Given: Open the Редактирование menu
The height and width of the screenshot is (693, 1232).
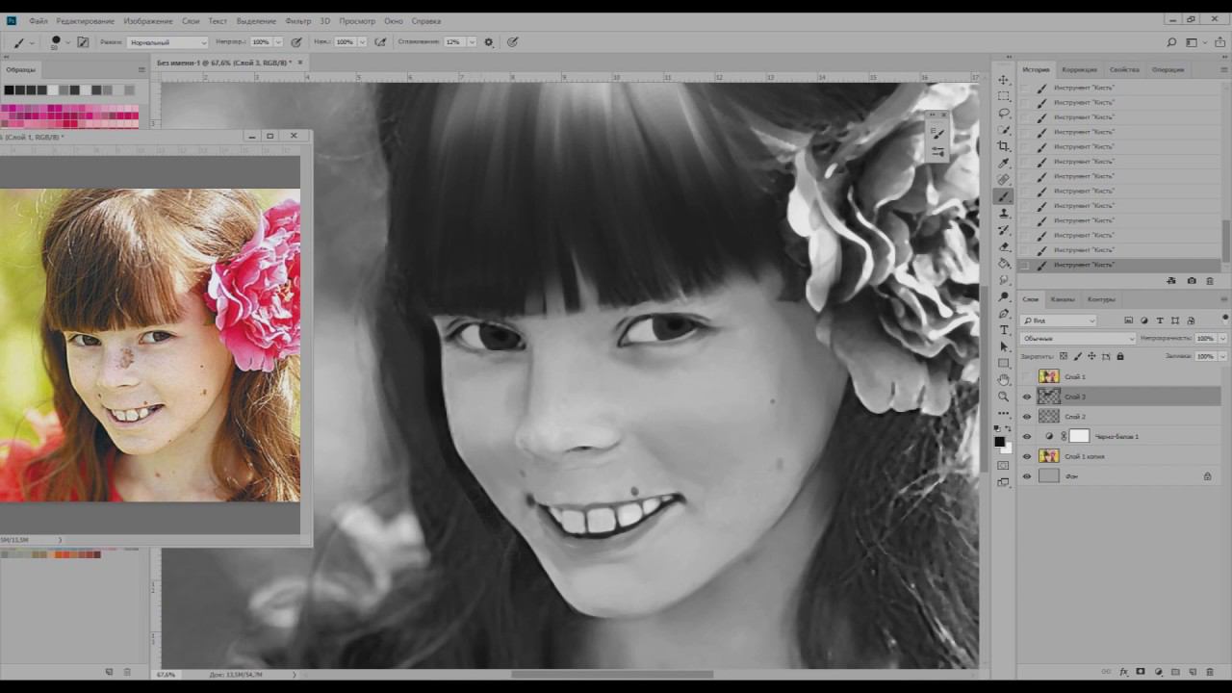Looking at the screenshot, I should (x=85, y=20).
